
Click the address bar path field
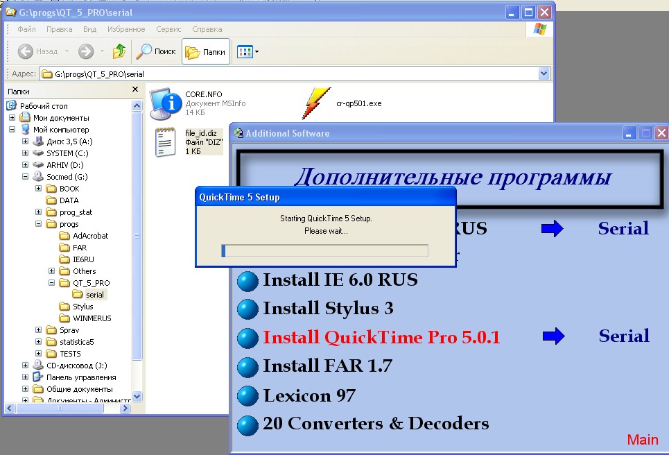tap(289, 74)
